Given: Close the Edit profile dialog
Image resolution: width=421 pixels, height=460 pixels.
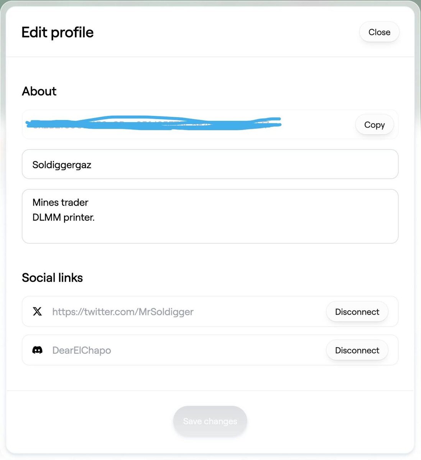Looking at the screenshot, I should click(x=379, y=32).
